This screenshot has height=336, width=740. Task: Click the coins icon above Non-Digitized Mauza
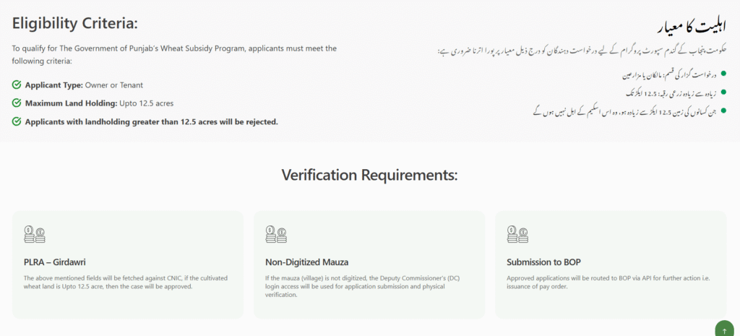pos(276,235)
